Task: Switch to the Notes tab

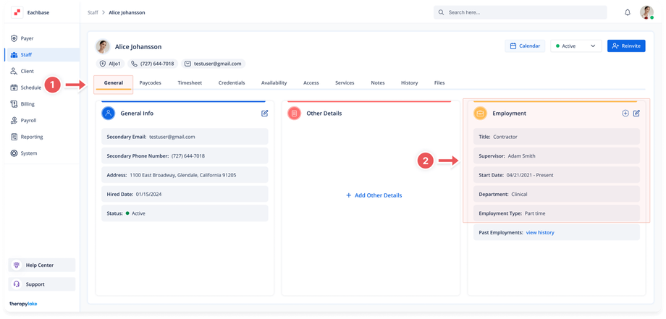Action: coord(378,83)
